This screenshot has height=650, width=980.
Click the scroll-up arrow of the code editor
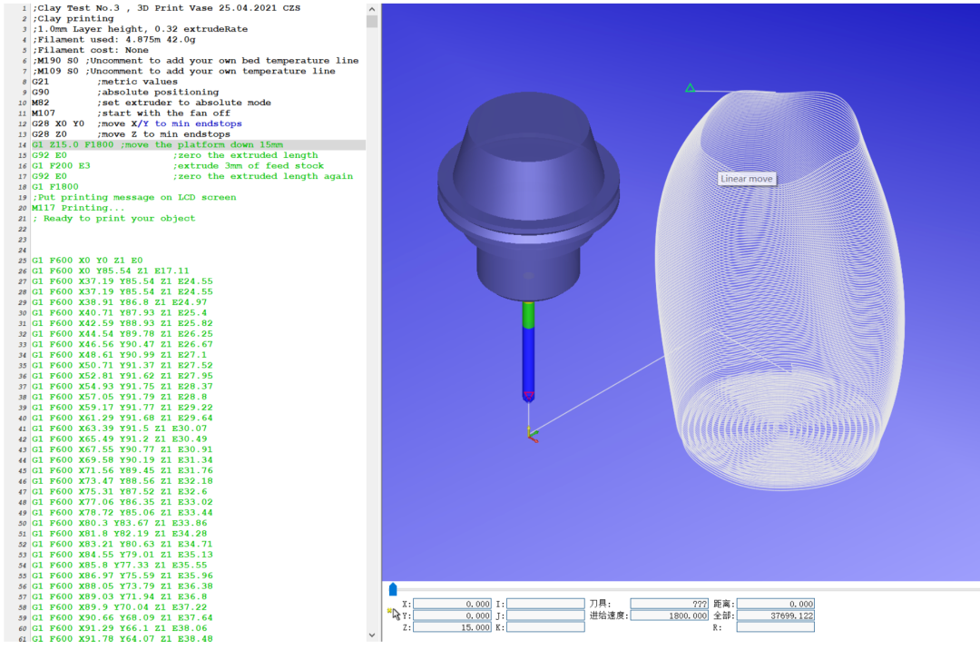372,8
